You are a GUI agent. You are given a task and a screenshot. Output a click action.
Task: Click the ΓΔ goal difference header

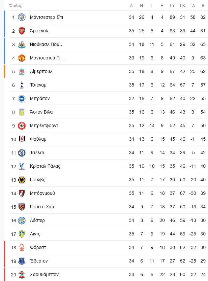coord(193,6)
